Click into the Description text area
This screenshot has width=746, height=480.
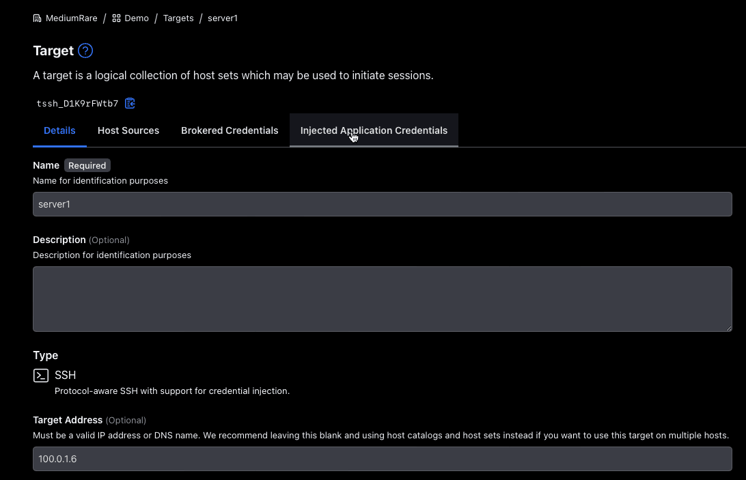[x=383, y=299]
